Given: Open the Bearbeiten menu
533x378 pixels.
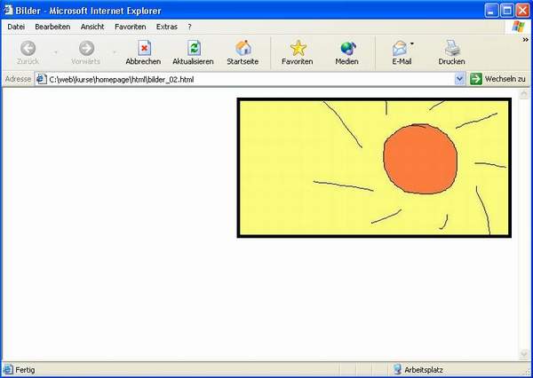Looking at the screenshot, I should pos(52,27).
